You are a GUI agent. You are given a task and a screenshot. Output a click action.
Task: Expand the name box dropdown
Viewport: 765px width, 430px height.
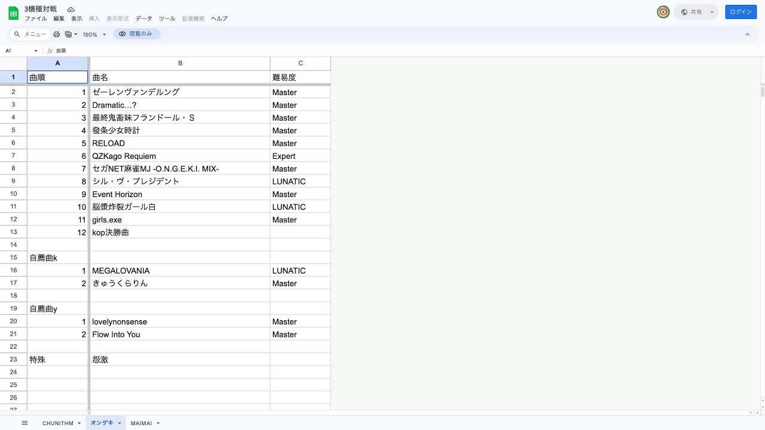click(x=36, y=51)
